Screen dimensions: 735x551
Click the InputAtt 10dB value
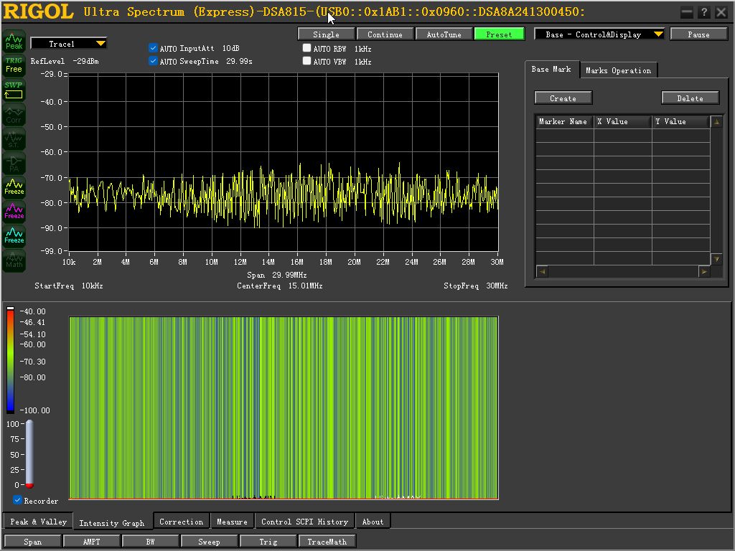(230, 48)
